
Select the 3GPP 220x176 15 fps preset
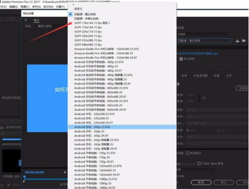pos(122,31)
